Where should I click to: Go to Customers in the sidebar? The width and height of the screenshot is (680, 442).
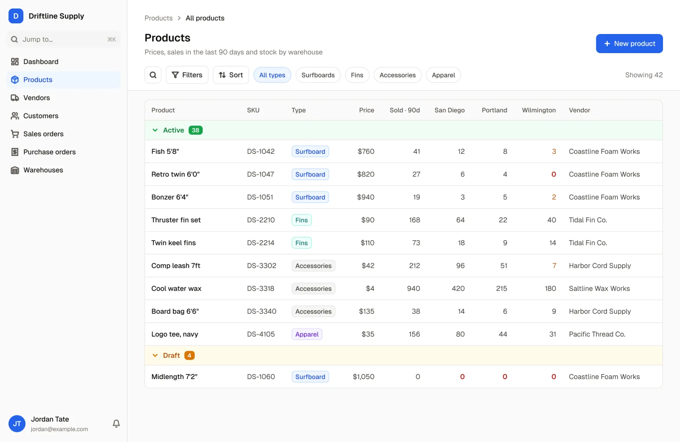click(64, 116)
